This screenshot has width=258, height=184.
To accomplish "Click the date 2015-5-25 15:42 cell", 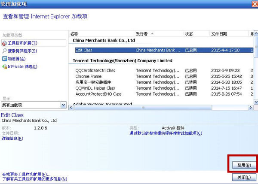I will [x=227, y=76].
